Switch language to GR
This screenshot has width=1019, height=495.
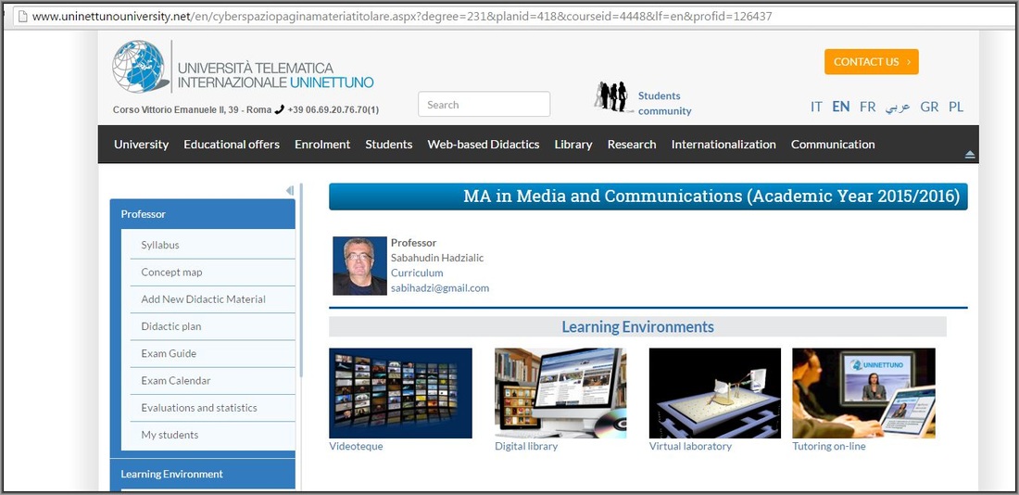click(x=929, y=107)
